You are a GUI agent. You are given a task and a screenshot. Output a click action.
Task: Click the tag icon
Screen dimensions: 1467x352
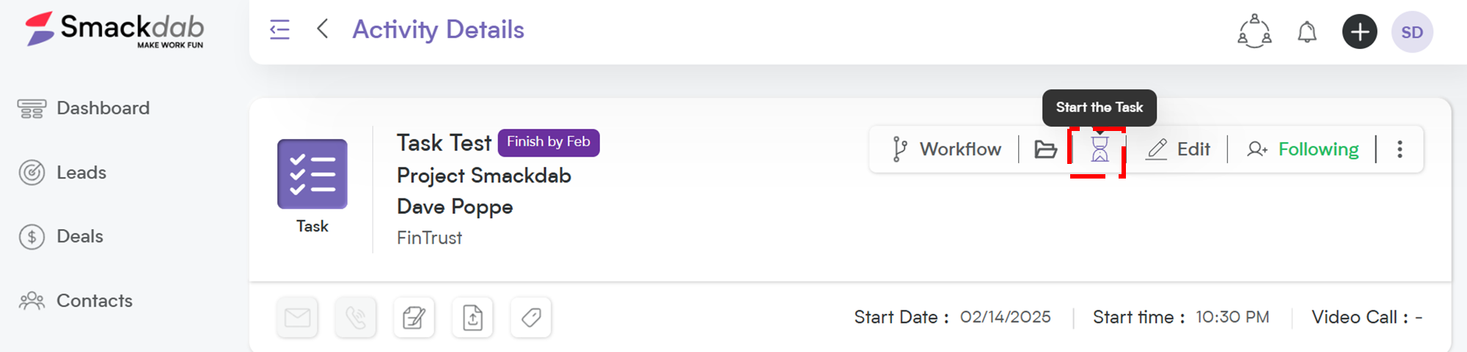tap(531, 318)
